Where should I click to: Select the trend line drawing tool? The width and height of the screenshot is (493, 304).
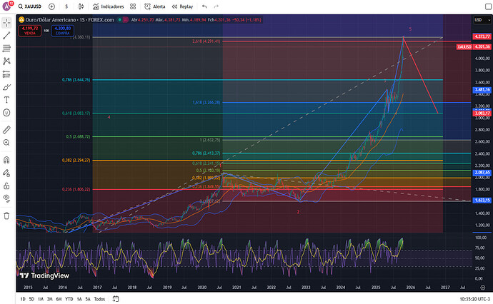(x=6, y=36)
